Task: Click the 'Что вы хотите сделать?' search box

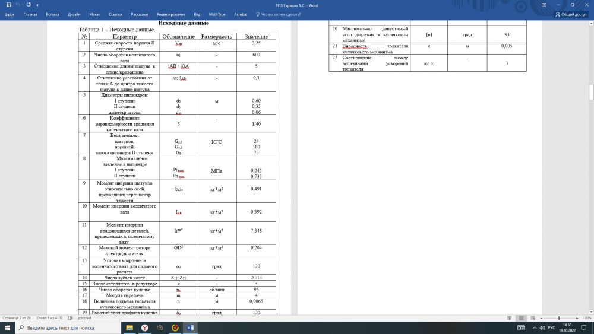Action: point(279,14)
